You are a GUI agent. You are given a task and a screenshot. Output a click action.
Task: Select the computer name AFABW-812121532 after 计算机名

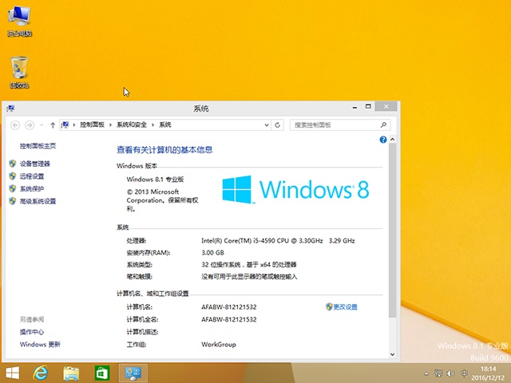point(229,307)
